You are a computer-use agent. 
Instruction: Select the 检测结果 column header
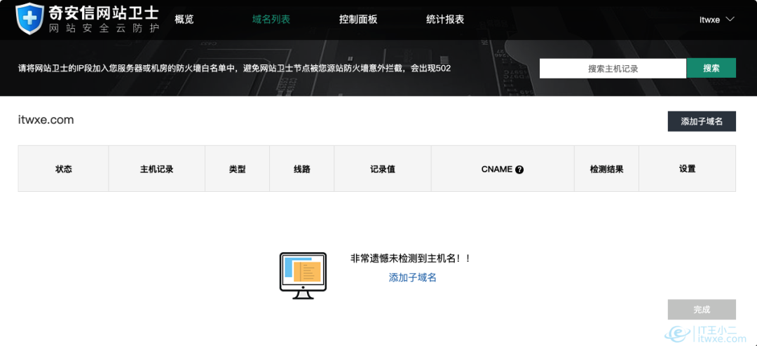(606, 169)
